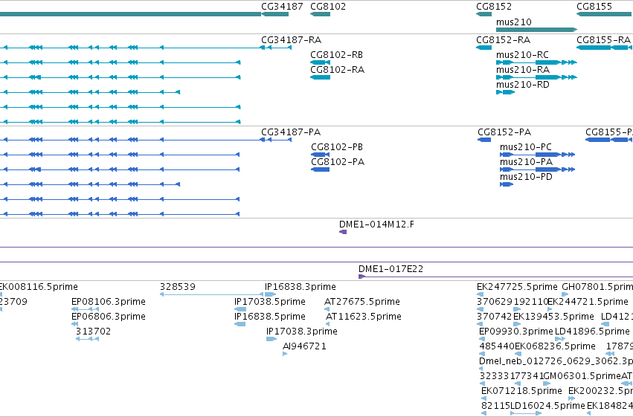Select EST EK200232.5prime
This screenshot has height=417, width=633.
pyautogui.click(x=572, y=399)
